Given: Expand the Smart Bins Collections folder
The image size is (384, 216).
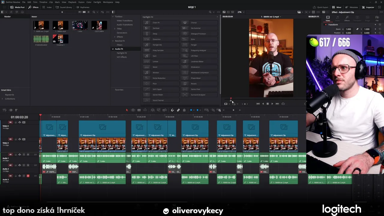Looking at the screenshot, I should 3,99.
